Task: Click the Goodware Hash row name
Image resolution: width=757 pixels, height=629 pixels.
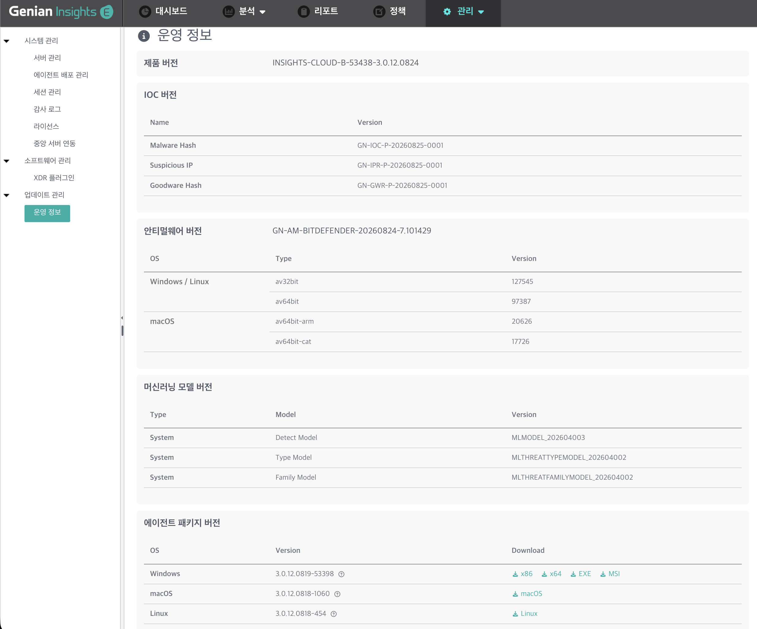Action: click(x=175, y=185)
